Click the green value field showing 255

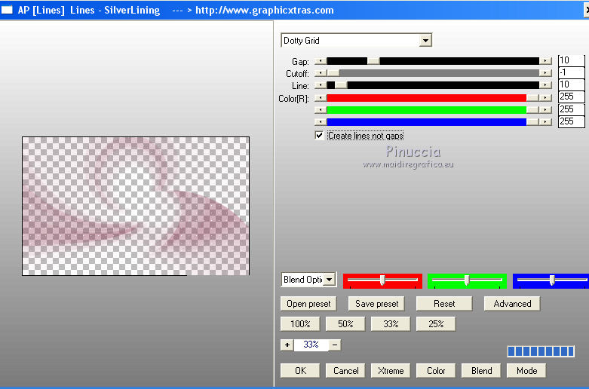[x=572, y=109]
